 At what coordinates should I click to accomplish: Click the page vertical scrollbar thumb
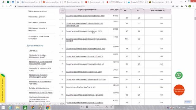point(195,18)
